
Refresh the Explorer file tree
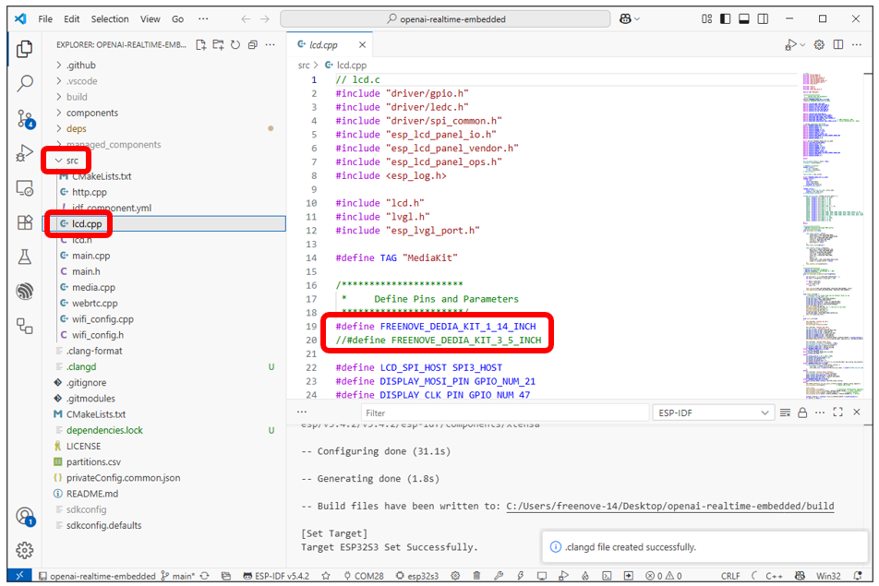click(x=235, y=45)
